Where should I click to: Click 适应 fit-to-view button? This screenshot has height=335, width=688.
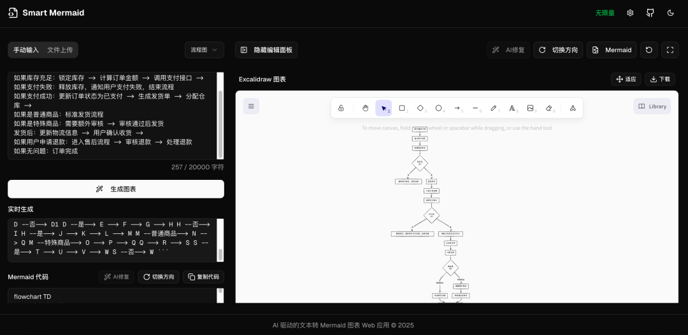[626, 79]
